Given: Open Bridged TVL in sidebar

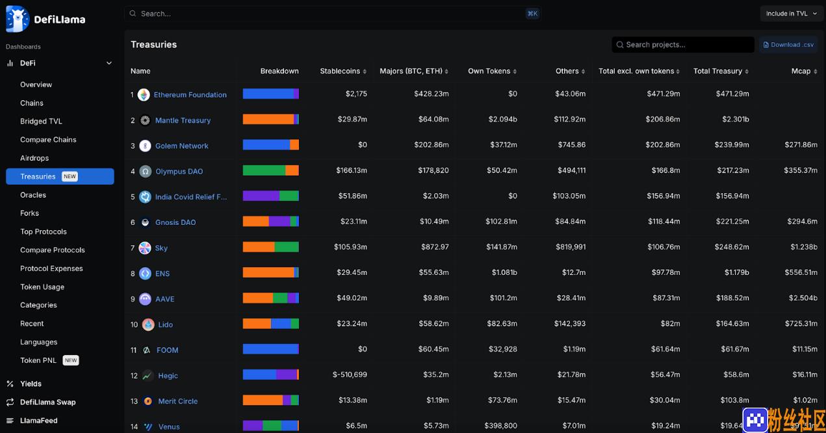Looking at the screenshot, I should coord(41,121).
